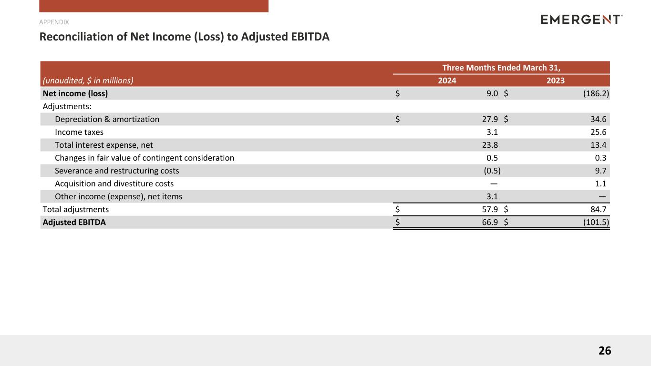Image resolution: width=651 pixels, height=366 pixels.
Task: Click the Emergent logo
Action: [x=581, y=20]
